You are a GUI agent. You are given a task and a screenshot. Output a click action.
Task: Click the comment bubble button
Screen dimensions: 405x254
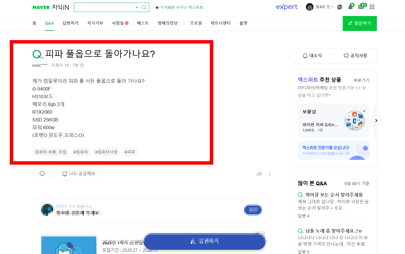[x=42, y=174]
